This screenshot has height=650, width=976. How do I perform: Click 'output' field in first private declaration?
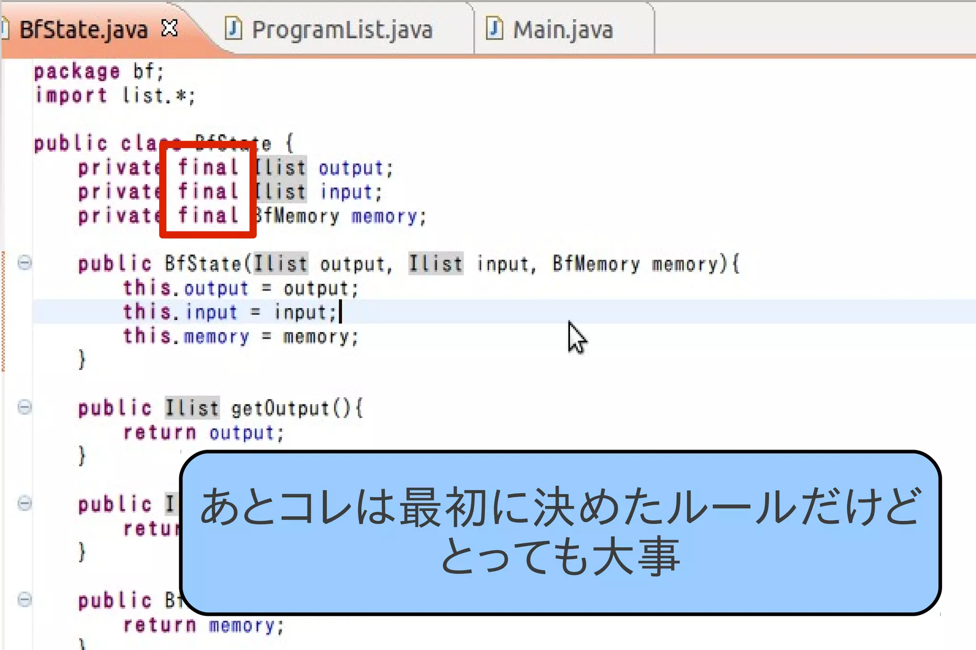[350, 168]
